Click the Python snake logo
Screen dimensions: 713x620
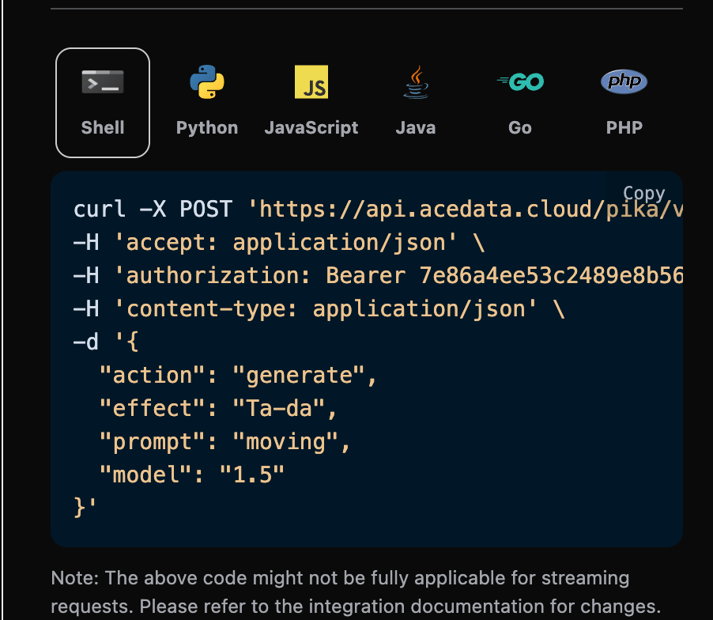click(x=207, y=82)
